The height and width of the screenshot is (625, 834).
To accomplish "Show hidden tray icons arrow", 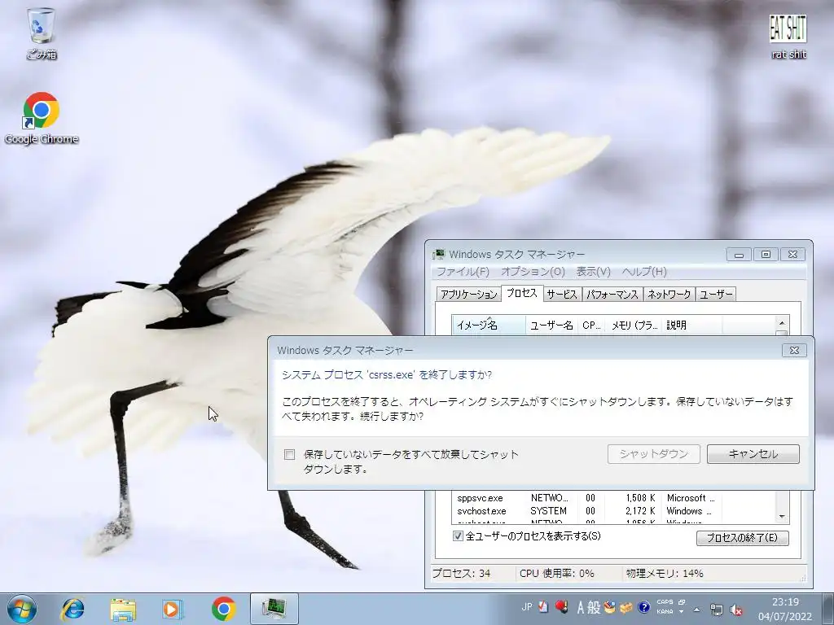I will click(697, 610).
